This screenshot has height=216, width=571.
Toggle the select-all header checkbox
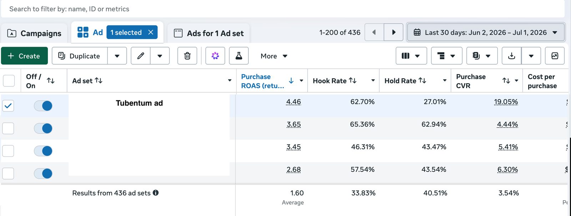click(x=9, y=81)
